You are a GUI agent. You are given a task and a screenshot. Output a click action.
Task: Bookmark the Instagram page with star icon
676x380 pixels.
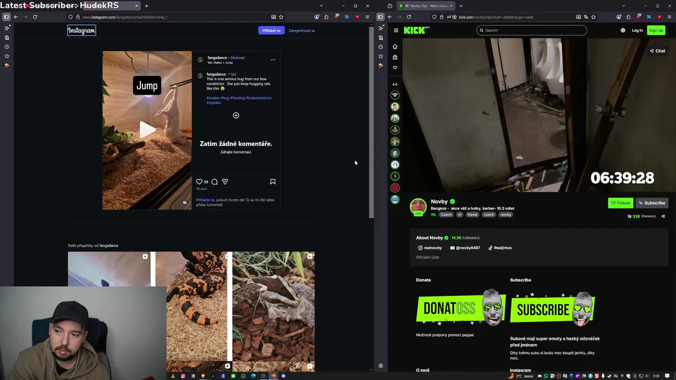281,17
